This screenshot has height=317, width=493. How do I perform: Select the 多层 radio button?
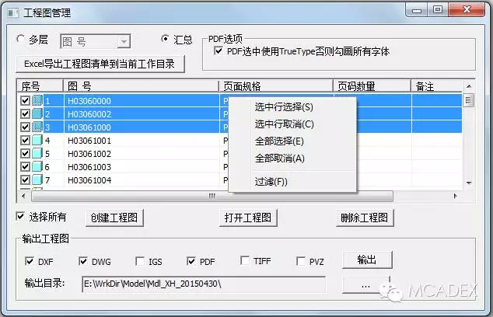coord(21,39)
